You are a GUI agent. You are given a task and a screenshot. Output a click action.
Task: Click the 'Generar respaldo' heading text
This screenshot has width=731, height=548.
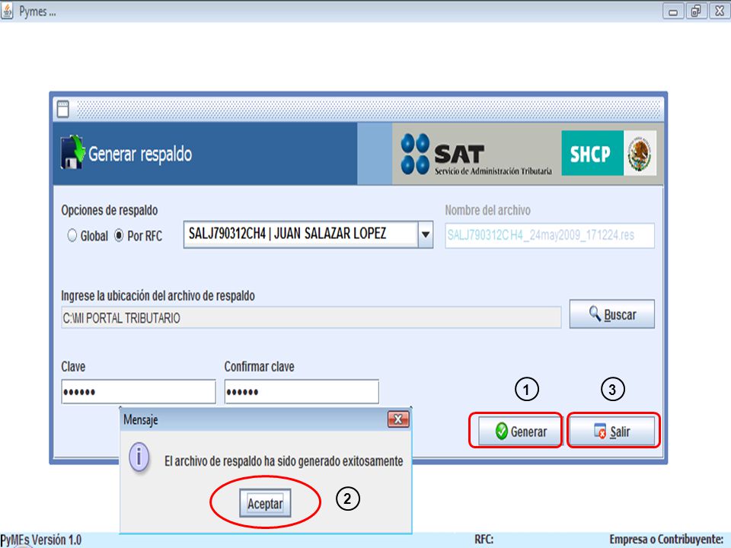[x=140, y=154]
